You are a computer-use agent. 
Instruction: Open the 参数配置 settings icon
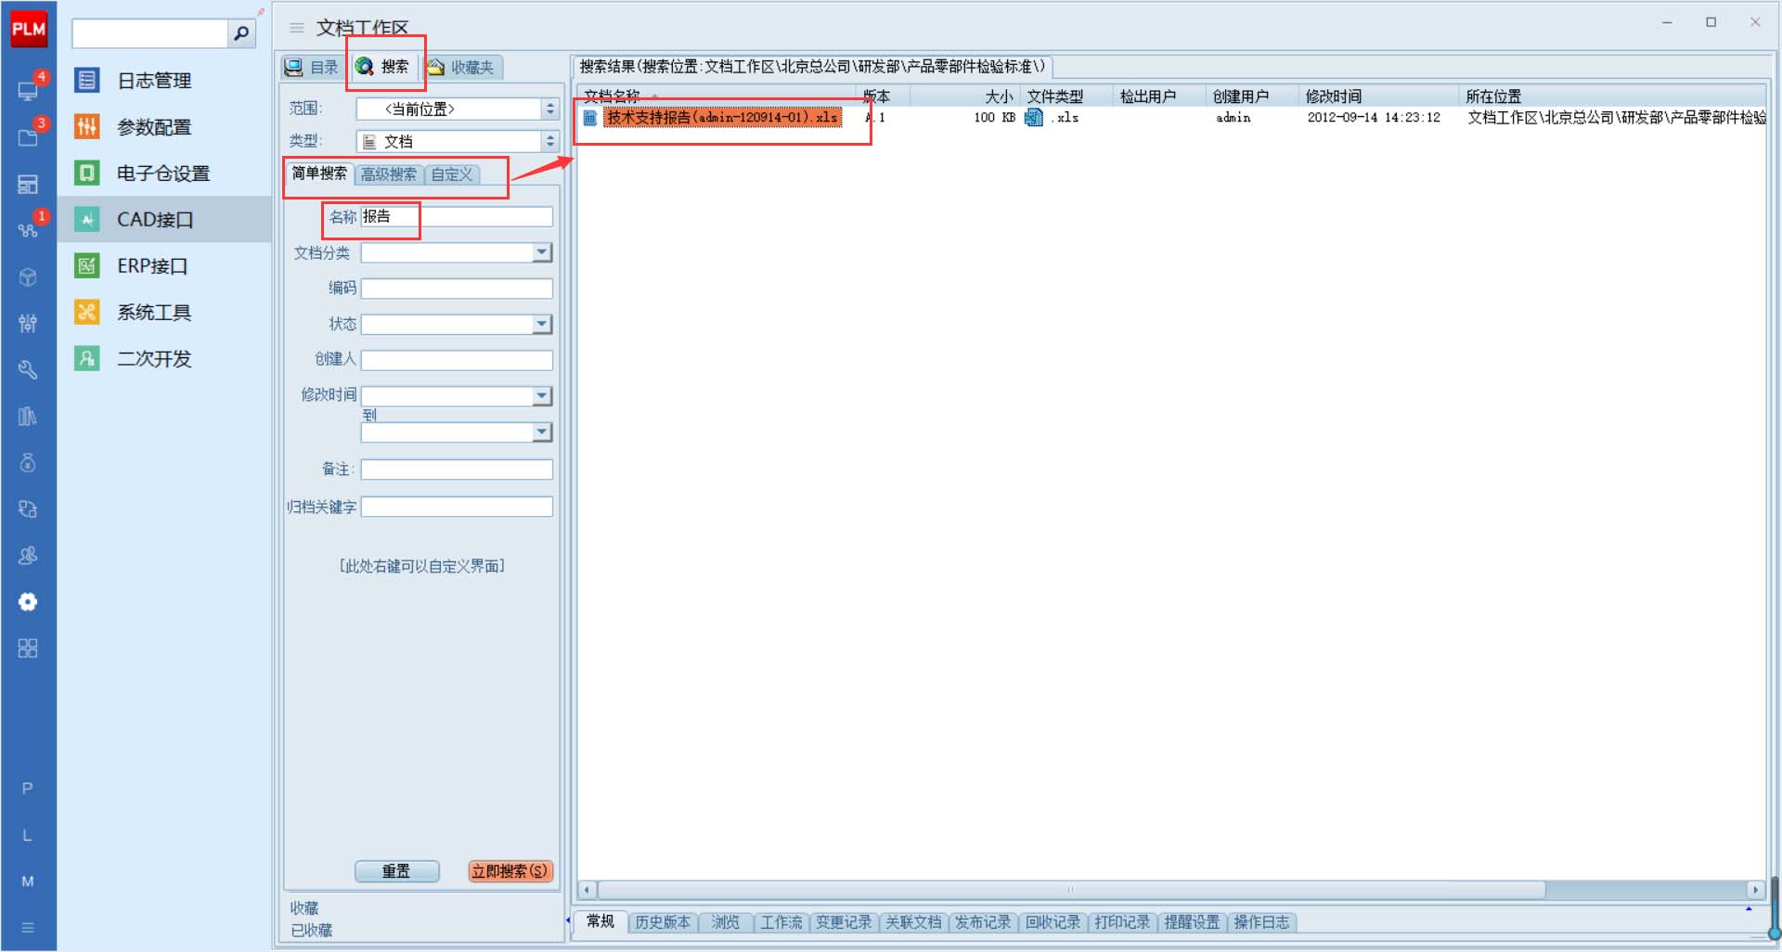(87, 127)
